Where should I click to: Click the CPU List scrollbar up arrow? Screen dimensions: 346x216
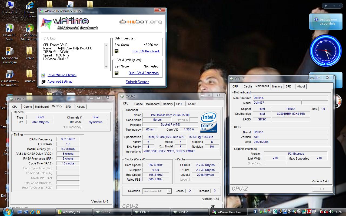coord(106,45)
